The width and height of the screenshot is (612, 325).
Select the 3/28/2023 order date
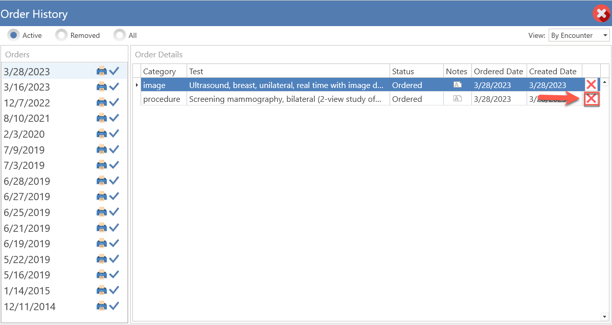point(27,72)
